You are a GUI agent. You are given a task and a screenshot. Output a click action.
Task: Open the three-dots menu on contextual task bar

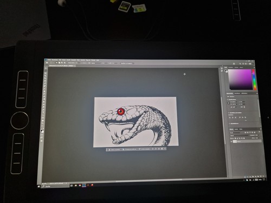coord(165,149)
